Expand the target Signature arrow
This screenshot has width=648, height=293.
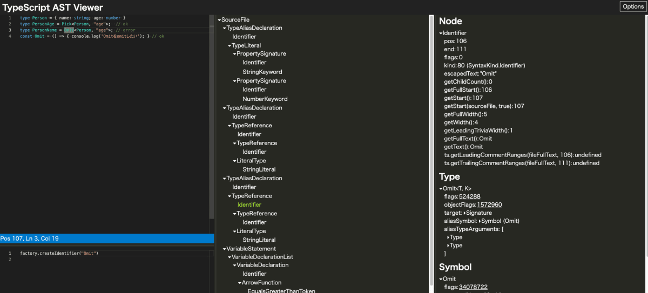[465, 213]
